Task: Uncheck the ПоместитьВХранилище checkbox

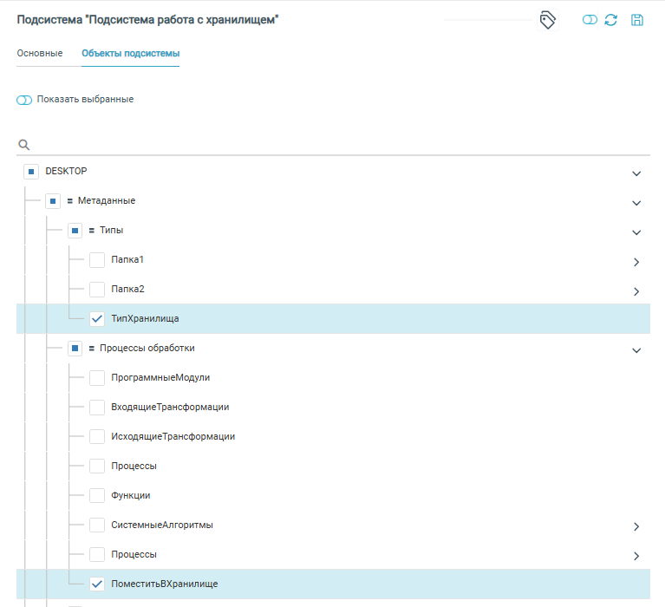Action: [97, 584]
